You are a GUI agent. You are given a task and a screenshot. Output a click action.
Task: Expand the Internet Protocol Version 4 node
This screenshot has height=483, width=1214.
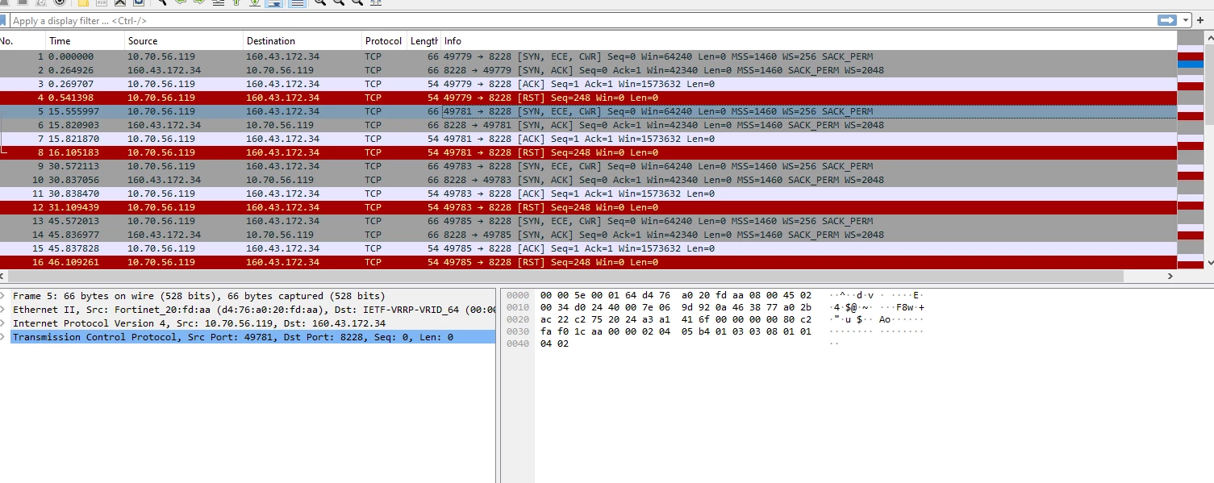(3, 323)
